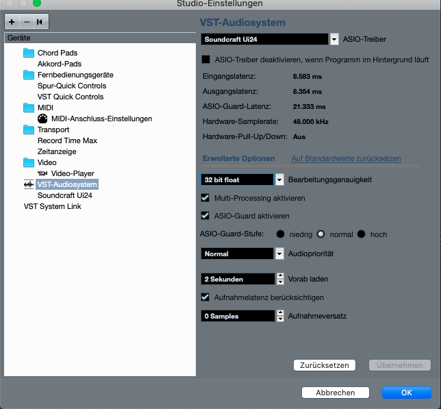Click the plus icon to add device

[12, 22]
